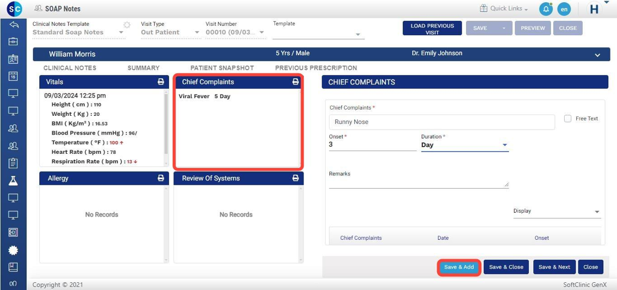Expand the Visit Type dropdown
The image size is (617, 290).
(x=171, y=33)
